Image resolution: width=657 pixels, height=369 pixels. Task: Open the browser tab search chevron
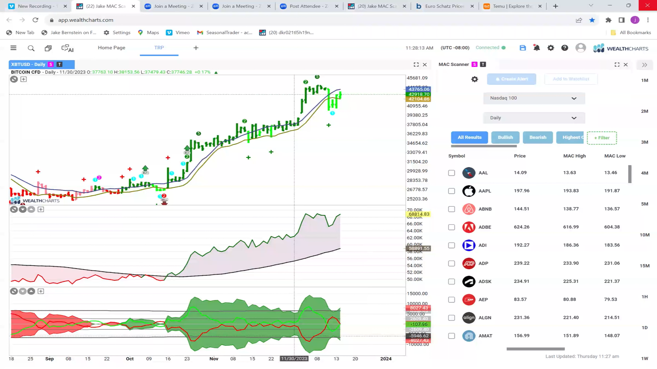pyautogui.click(x=591, y=6)
